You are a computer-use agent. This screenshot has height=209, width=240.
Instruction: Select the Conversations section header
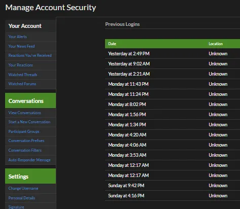(30, 100)
